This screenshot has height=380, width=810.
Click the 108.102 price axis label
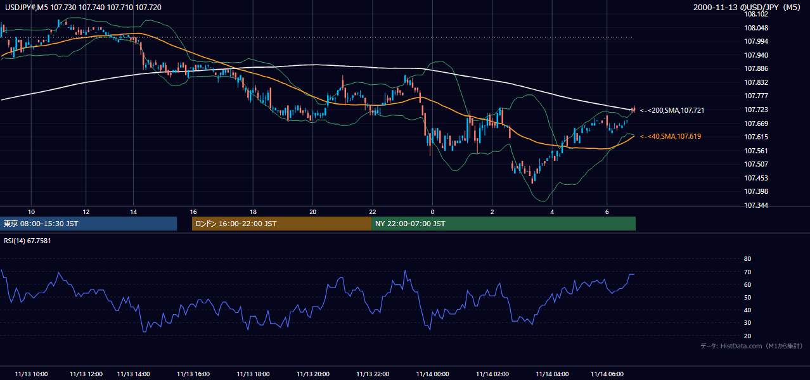[x=756, y=14]
